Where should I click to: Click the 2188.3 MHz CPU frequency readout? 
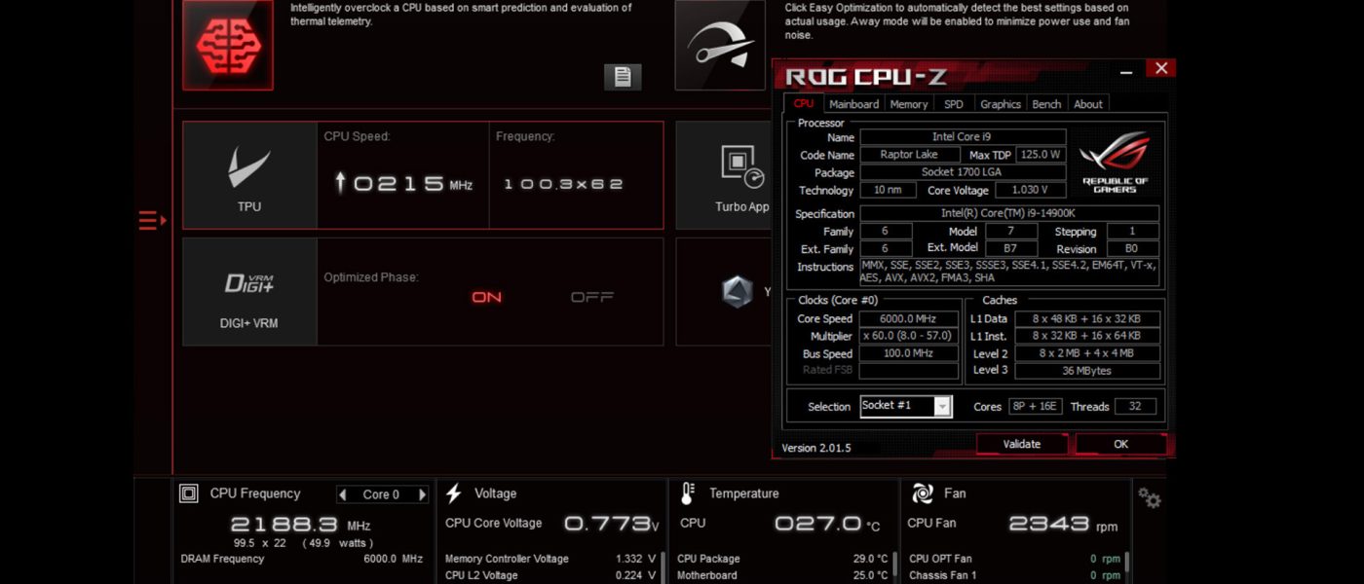point(300,525)
